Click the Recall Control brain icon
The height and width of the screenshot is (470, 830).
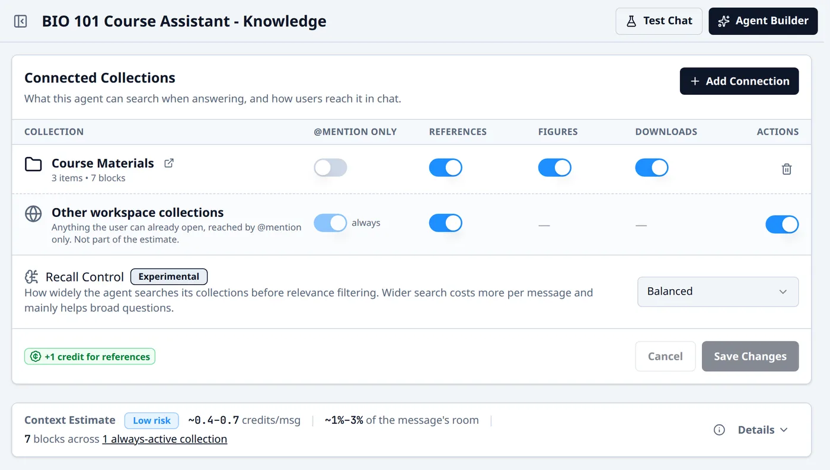point(31,277)
